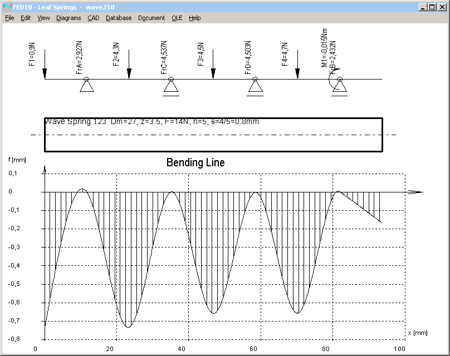The height and width of the screenshot is (356, 450).
Task: Click the FrD support triangle symbol
Action: [255, 86]
